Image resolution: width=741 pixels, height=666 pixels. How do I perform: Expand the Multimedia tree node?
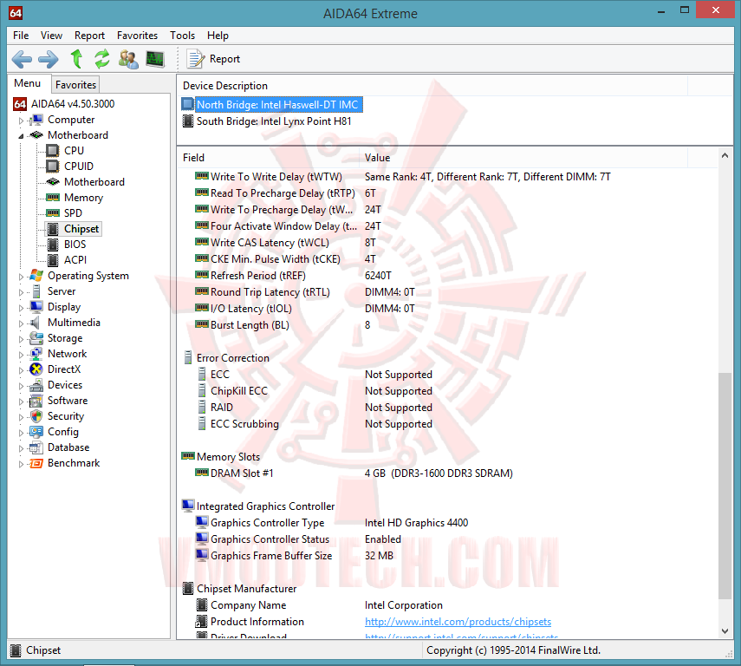pyautogui.click(x=21, y=323)
